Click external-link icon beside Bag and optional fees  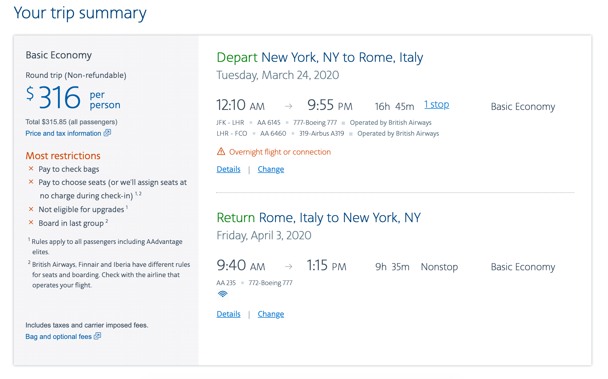(x=98, y=336)
